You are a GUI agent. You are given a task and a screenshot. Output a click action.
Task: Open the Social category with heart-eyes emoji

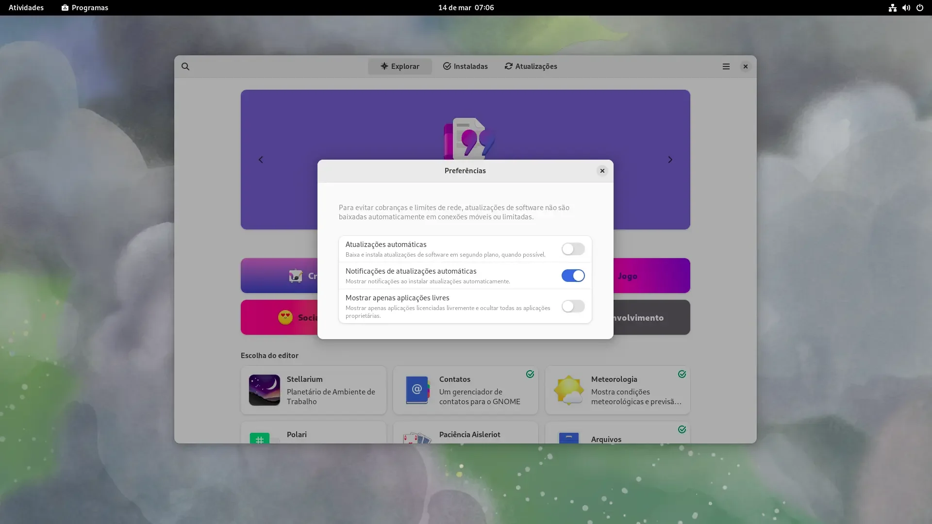pos(279,317)
